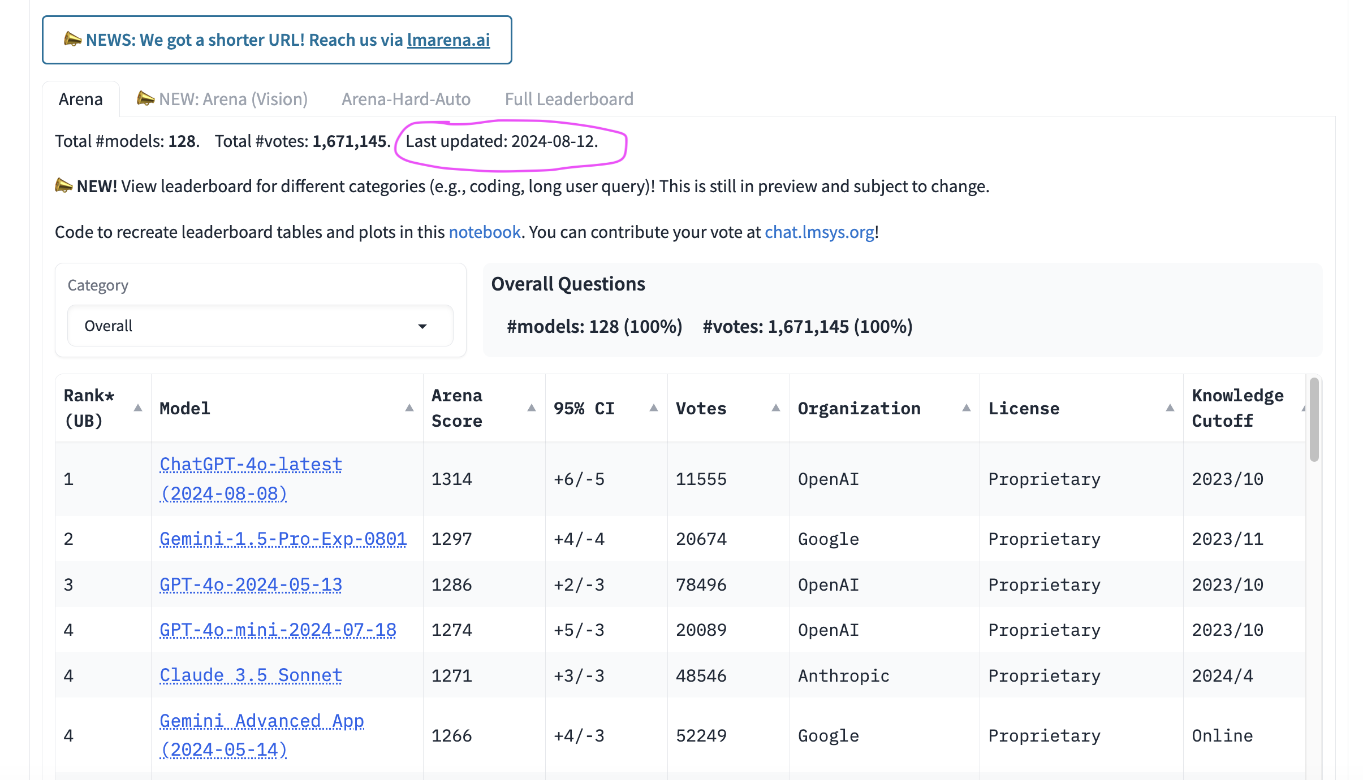
Task: Select the Arena Score value 1297
Action: pyautogui.click(x=451, y=539)
